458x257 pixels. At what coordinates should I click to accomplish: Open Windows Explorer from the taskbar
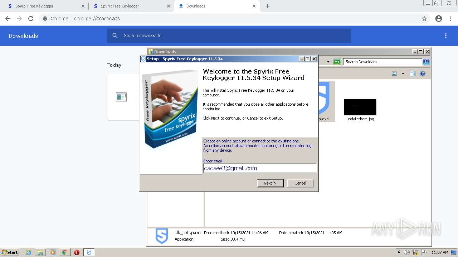click(40, 252)
